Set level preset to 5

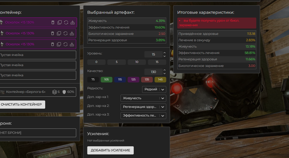point(117,62)
